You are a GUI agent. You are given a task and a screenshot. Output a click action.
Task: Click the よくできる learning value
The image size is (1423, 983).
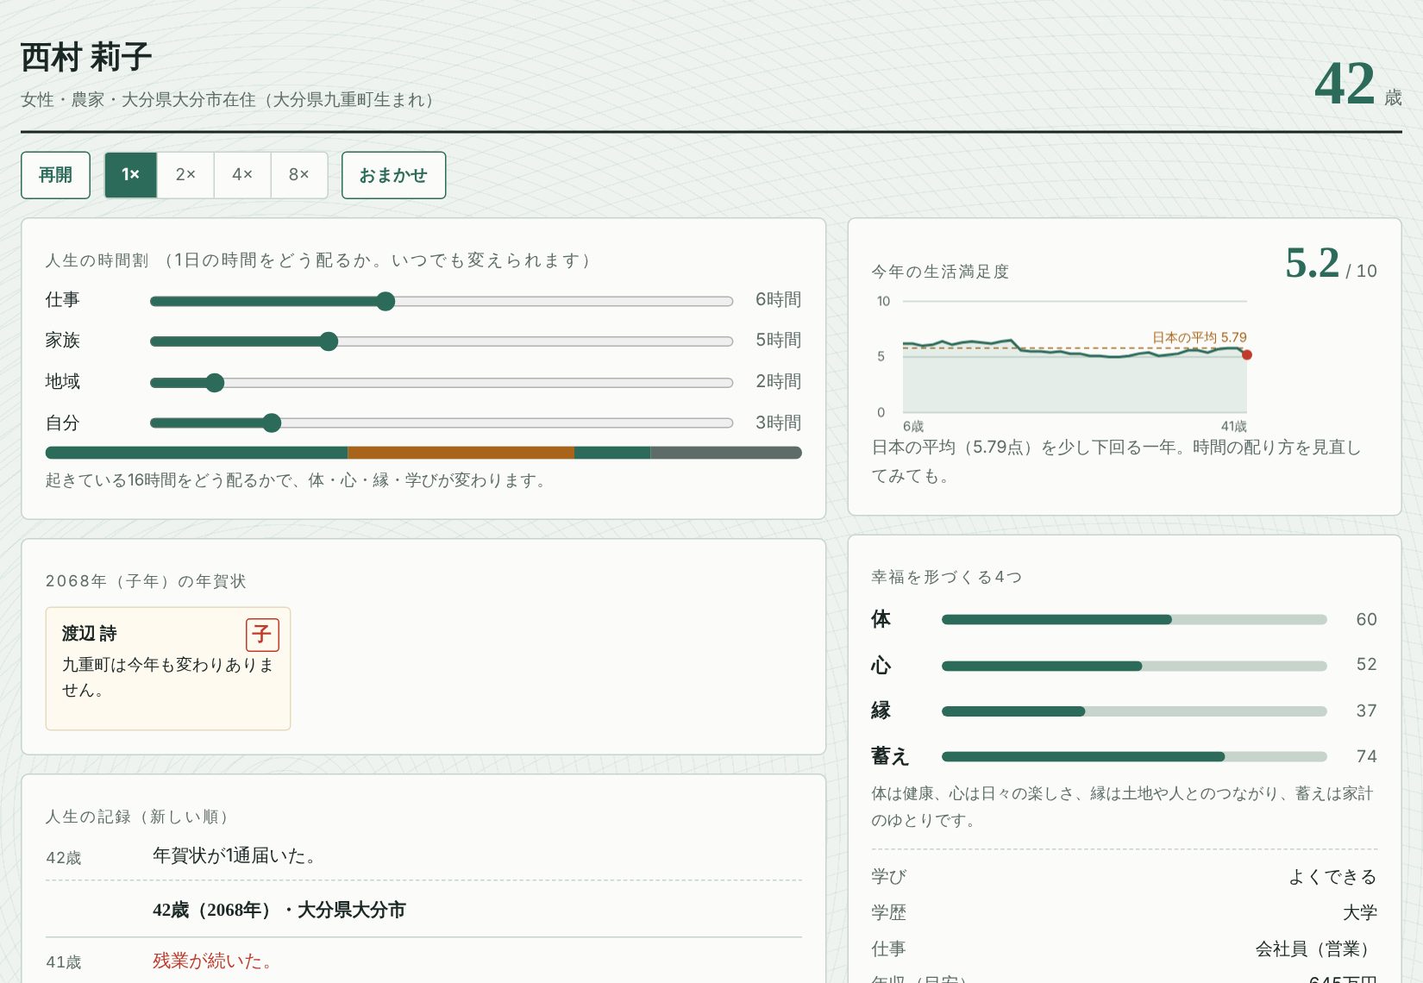coord(1332,876)
